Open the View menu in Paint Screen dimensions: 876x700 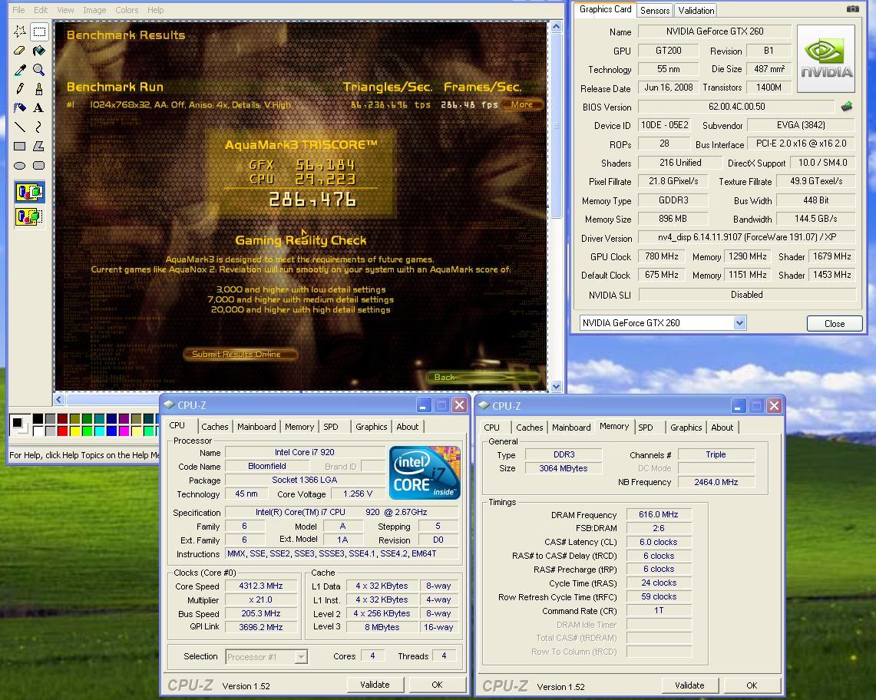click(x=65, y=10)
